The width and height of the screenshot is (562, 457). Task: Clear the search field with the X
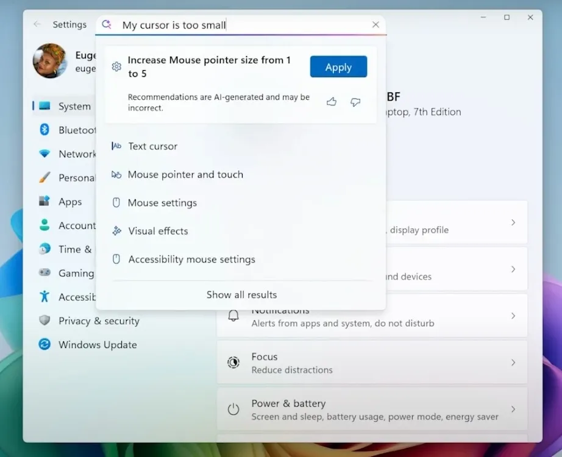(375, 24)
